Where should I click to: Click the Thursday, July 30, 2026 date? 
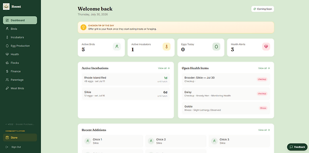click(93, 14)
